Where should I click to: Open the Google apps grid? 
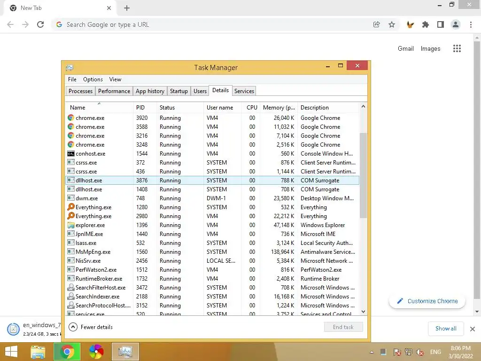pos(457,48)
